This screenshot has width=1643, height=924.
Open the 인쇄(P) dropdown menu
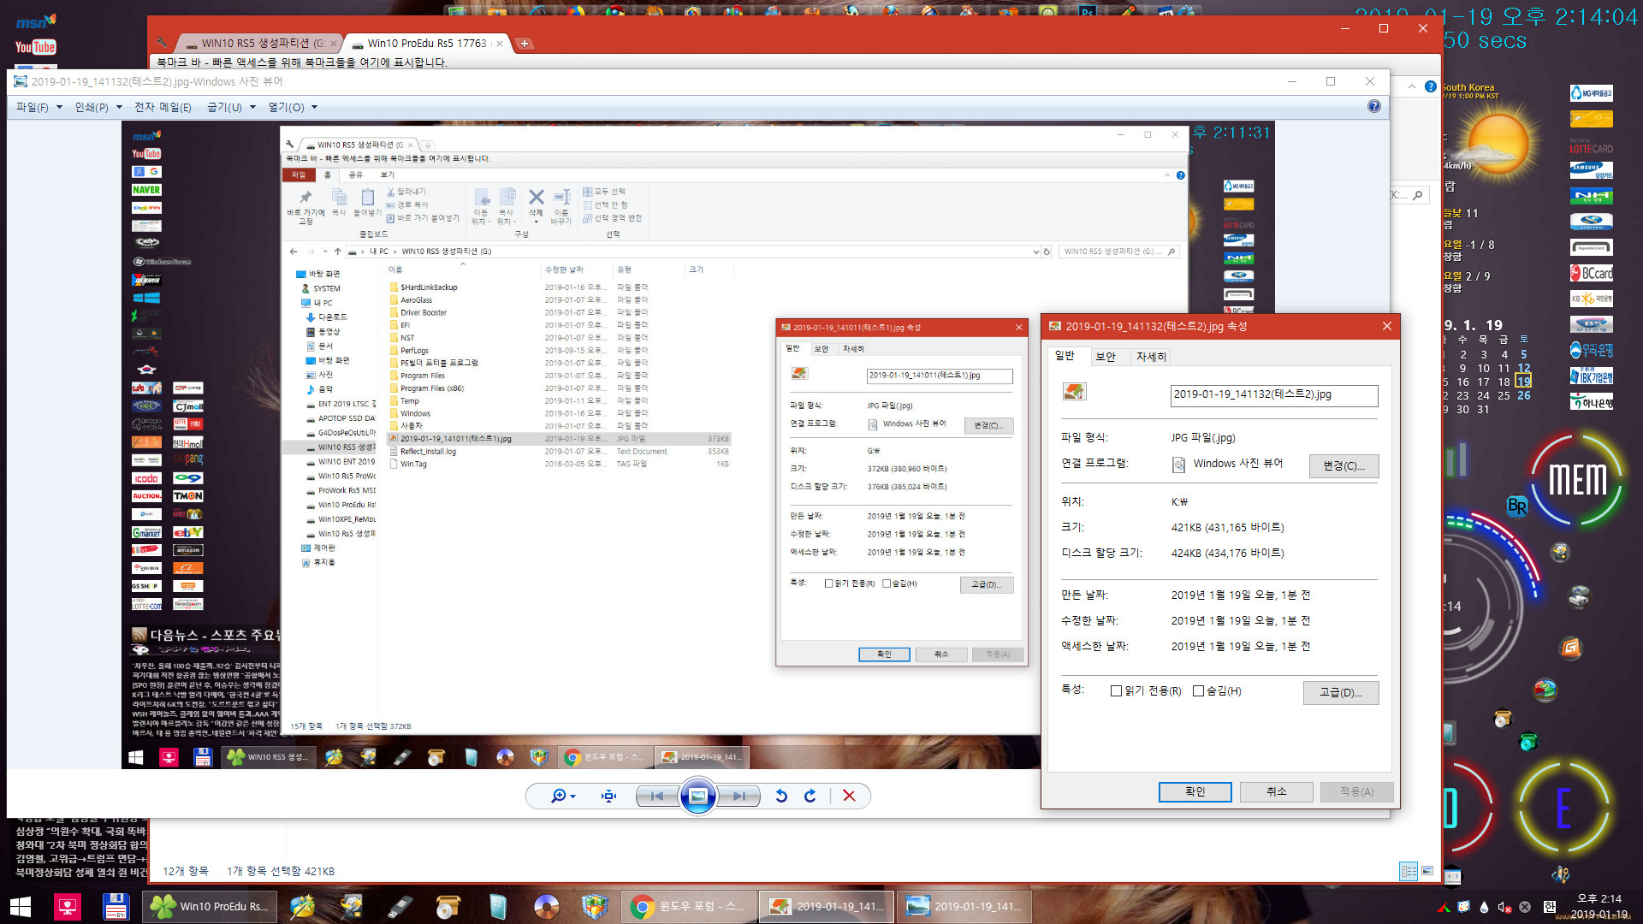pos(98,107)
